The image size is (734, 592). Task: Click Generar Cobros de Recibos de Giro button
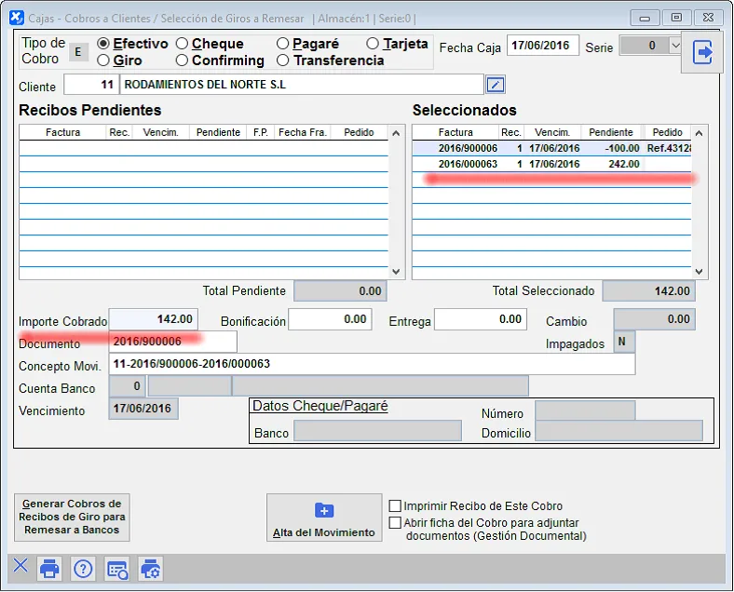(72, 517)
